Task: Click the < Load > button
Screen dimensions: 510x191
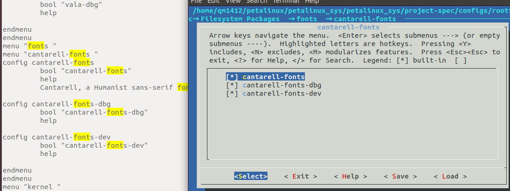Action: click(450, 176)
